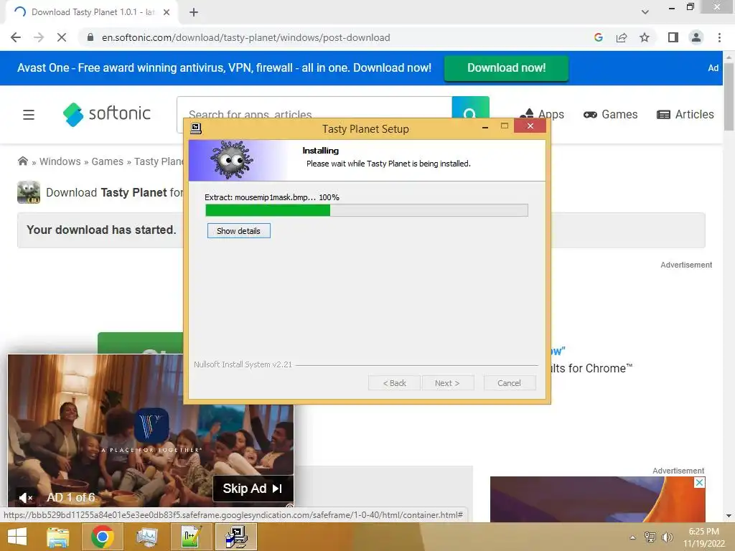The height and width of the screenshot is (551, 735).
Task: Open the Articles section
Action: [685, 114]
